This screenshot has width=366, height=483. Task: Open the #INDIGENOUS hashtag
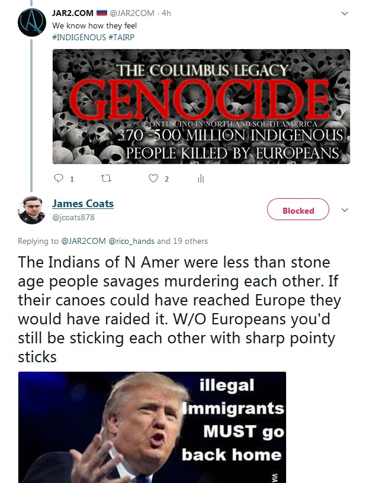point(79,37)
